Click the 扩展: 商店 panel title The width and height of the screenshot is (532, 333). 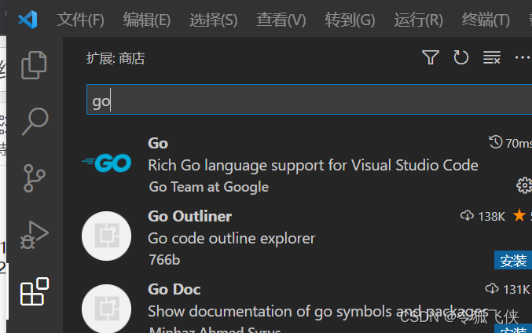[116, 58]
